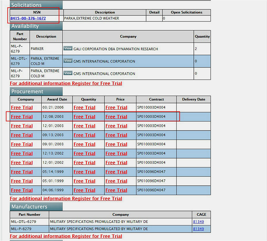The image size is (267, 241).
Task: Open price Free Trial for 12/08/2003 award
Action: 116,117
